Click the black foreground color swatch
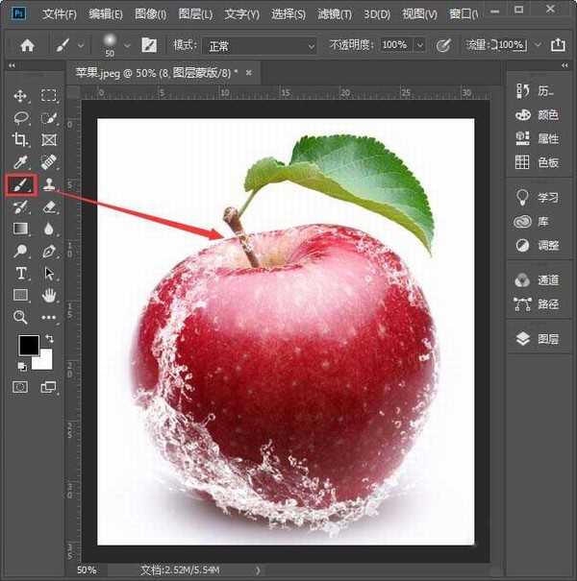This screenshot has height=581, width=577. [28, 346]
